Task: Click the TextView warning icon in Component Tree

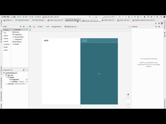Action: [x=27, y=82]
